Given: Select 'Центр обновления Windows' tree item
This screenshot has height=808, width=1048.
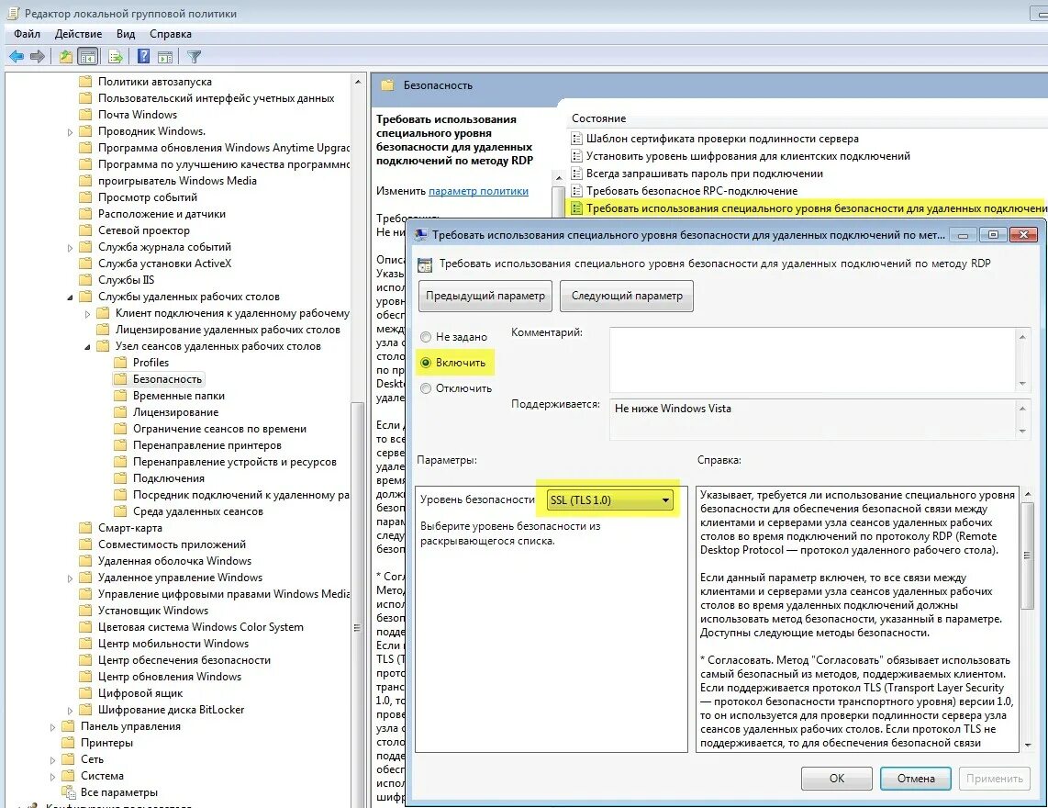Looking at the screenshot, I should click(170, 677).
